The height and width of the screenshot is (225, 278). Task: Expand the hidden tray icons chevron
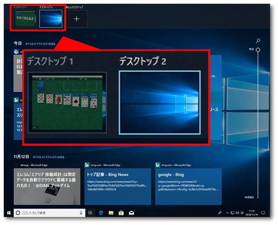227,213
